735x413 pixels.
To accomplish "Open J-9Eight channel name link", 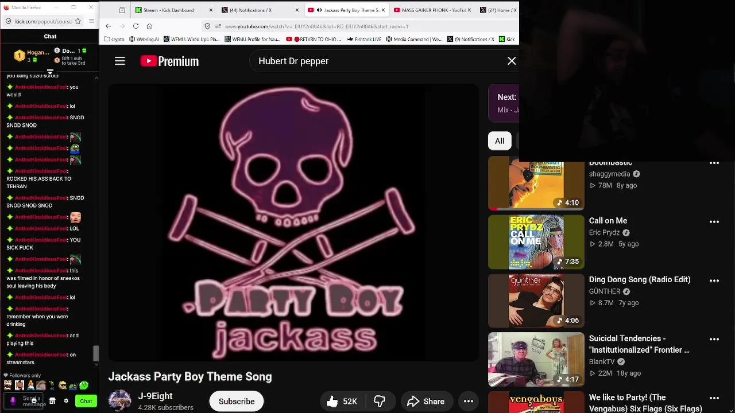I will point(155,396).
